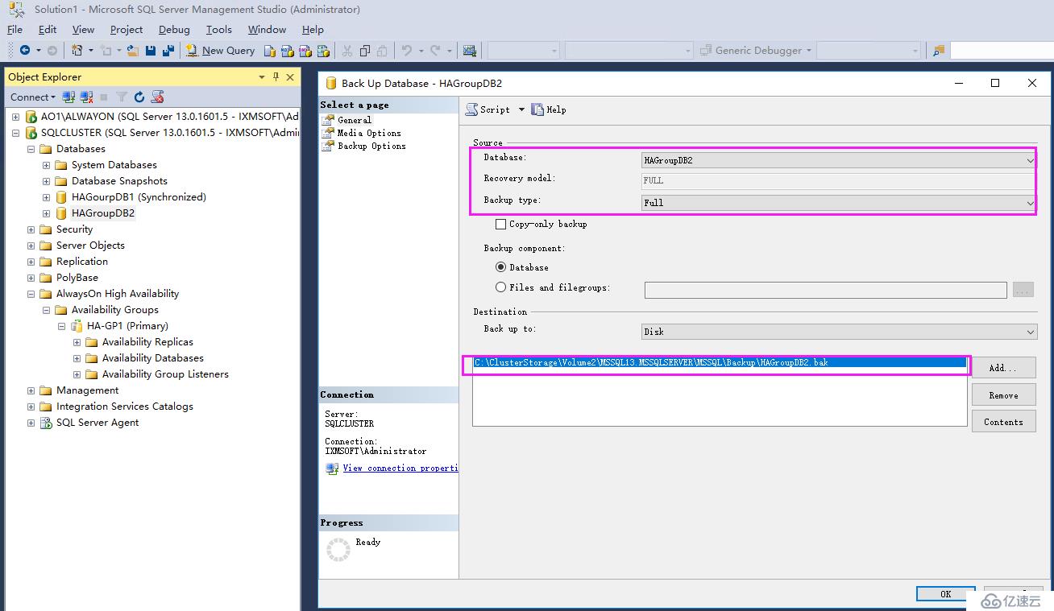Click the New Project toolbar icon
The width and height of the screenshot is (1054, 611).
coord(77,50)
